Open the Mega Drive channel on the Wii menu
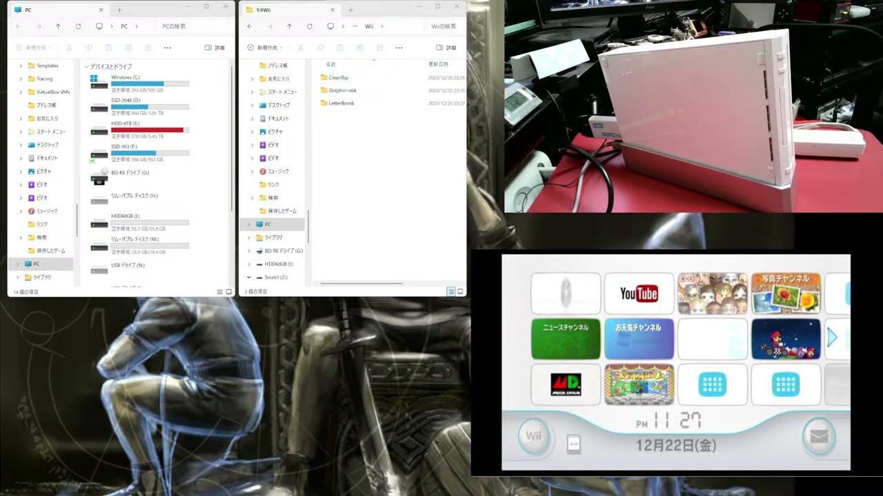This screenshot has width=883, height=496. point(566,384)
